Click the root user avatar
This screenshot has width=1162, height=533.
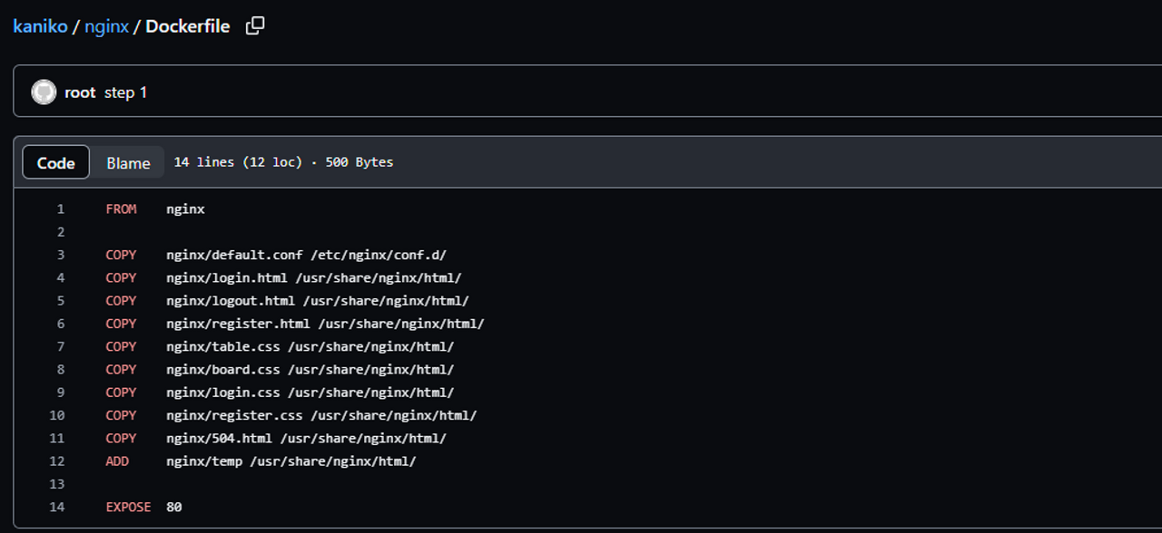(x=44, y=92)
